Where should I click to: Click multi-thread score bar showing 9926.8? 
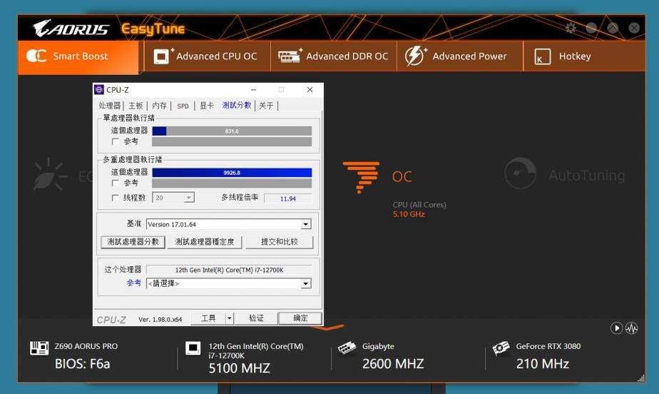tap(232, 173)
